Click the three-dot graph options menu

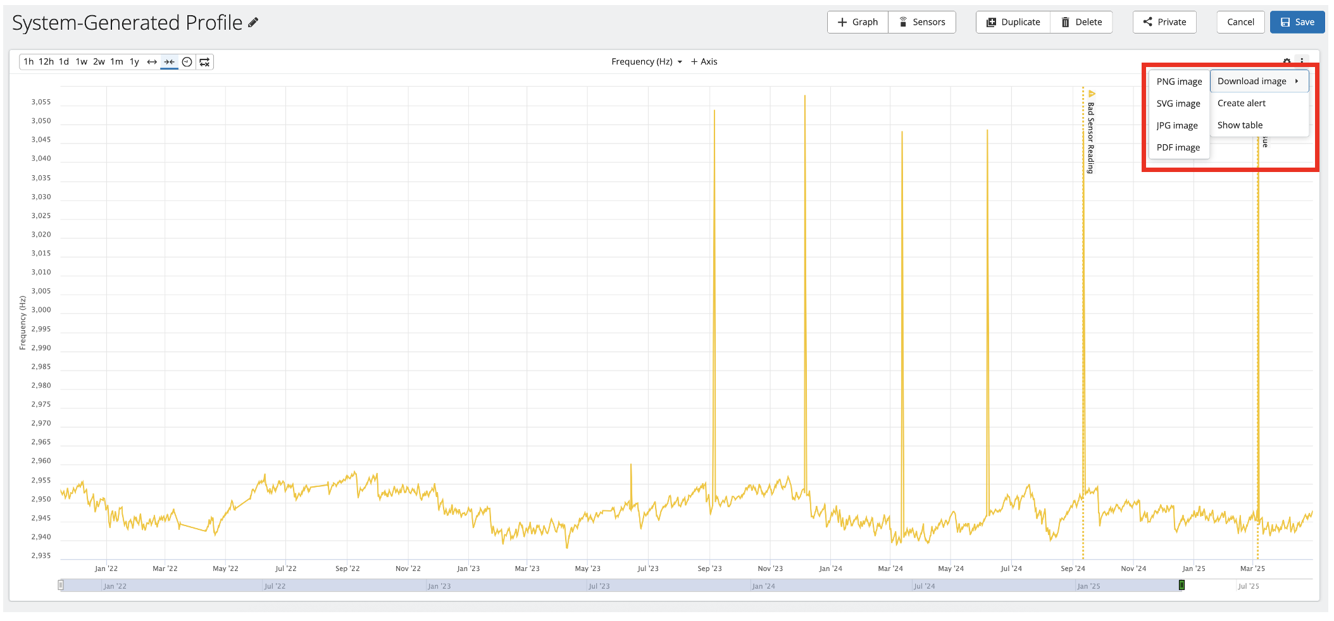(x=1302, y=61)
